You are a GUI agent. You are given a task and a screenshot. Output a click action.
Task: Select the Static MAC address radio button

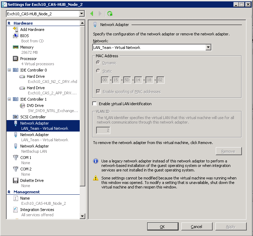click(98, 71)
